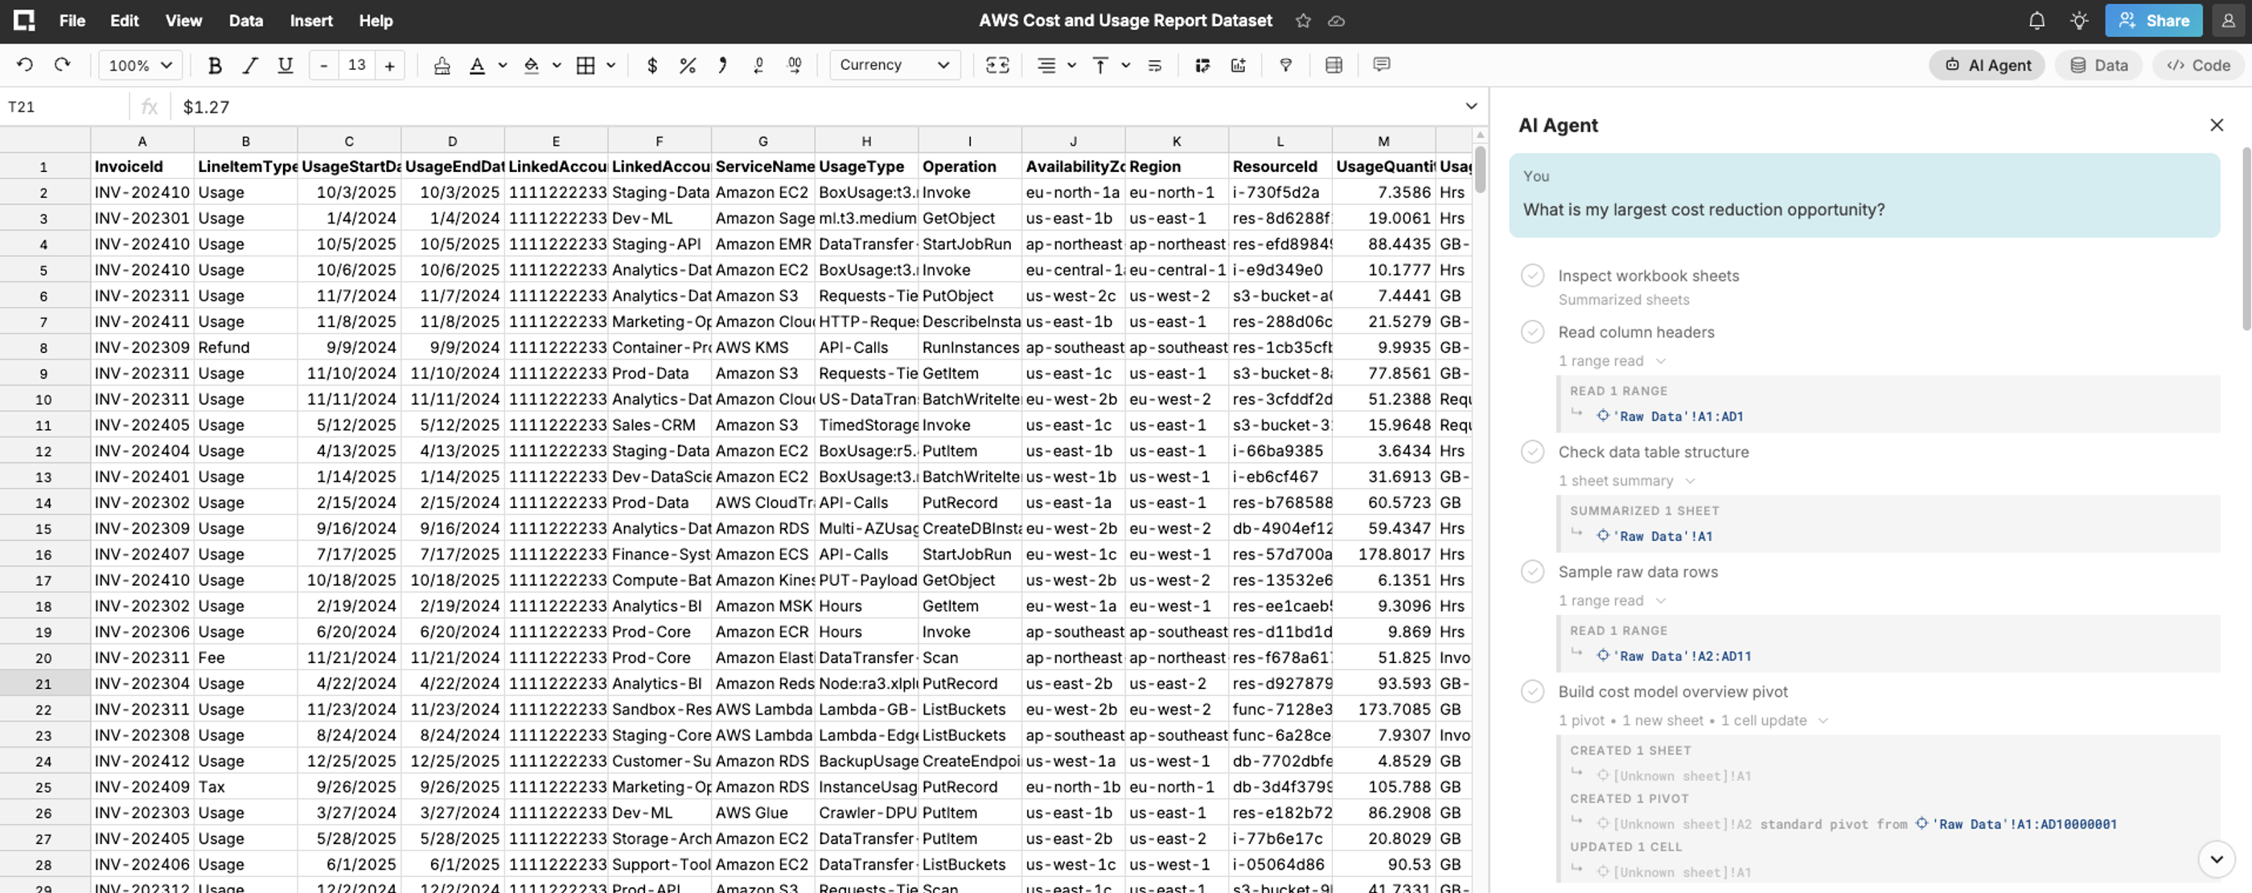
Task: Click the text wrap icon
Action: (x=1154, y=64)
